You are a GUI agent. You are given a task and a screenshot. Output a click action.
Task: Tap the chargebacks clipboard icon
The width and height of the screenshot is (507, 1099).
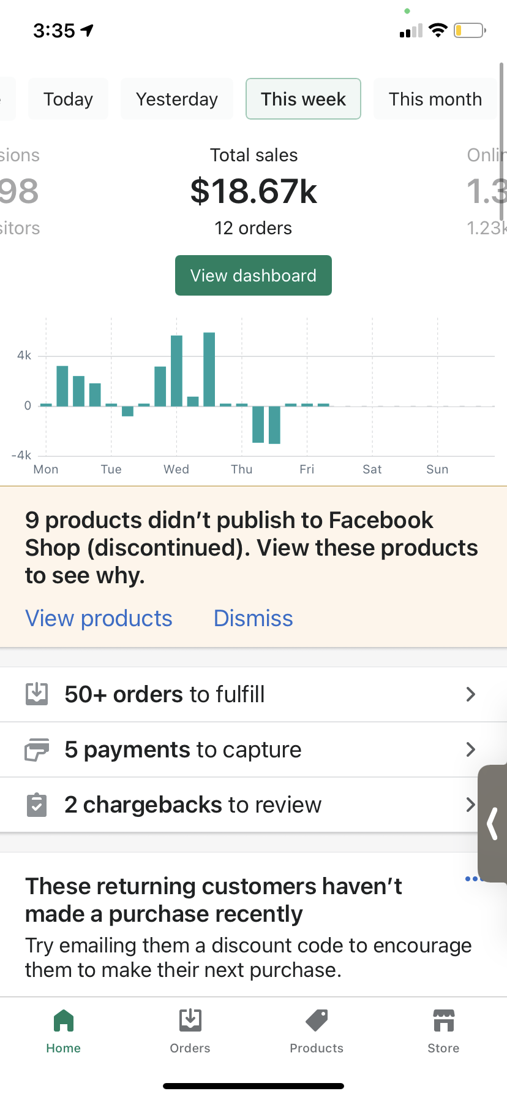click(37, 805)
